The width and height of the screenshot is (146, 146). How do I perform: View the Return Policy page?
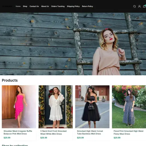(88, 6)
